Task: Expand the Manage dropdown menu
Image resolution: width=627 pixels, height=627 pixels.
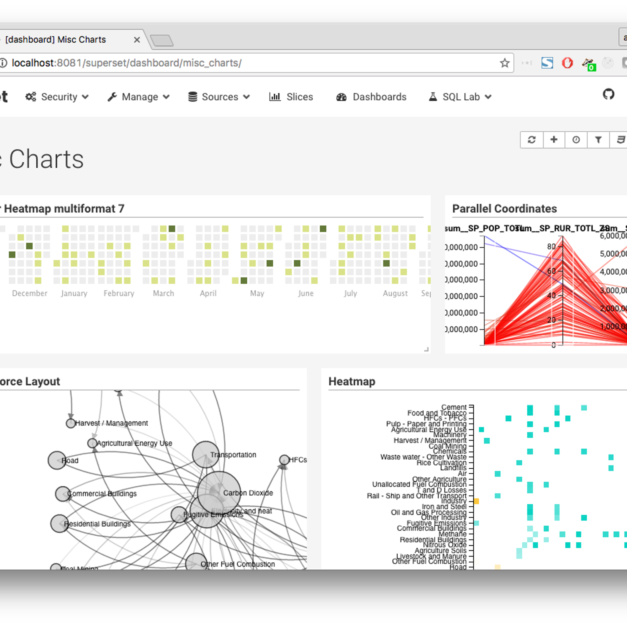Action: pyautogui.click(x=138, y=97)
